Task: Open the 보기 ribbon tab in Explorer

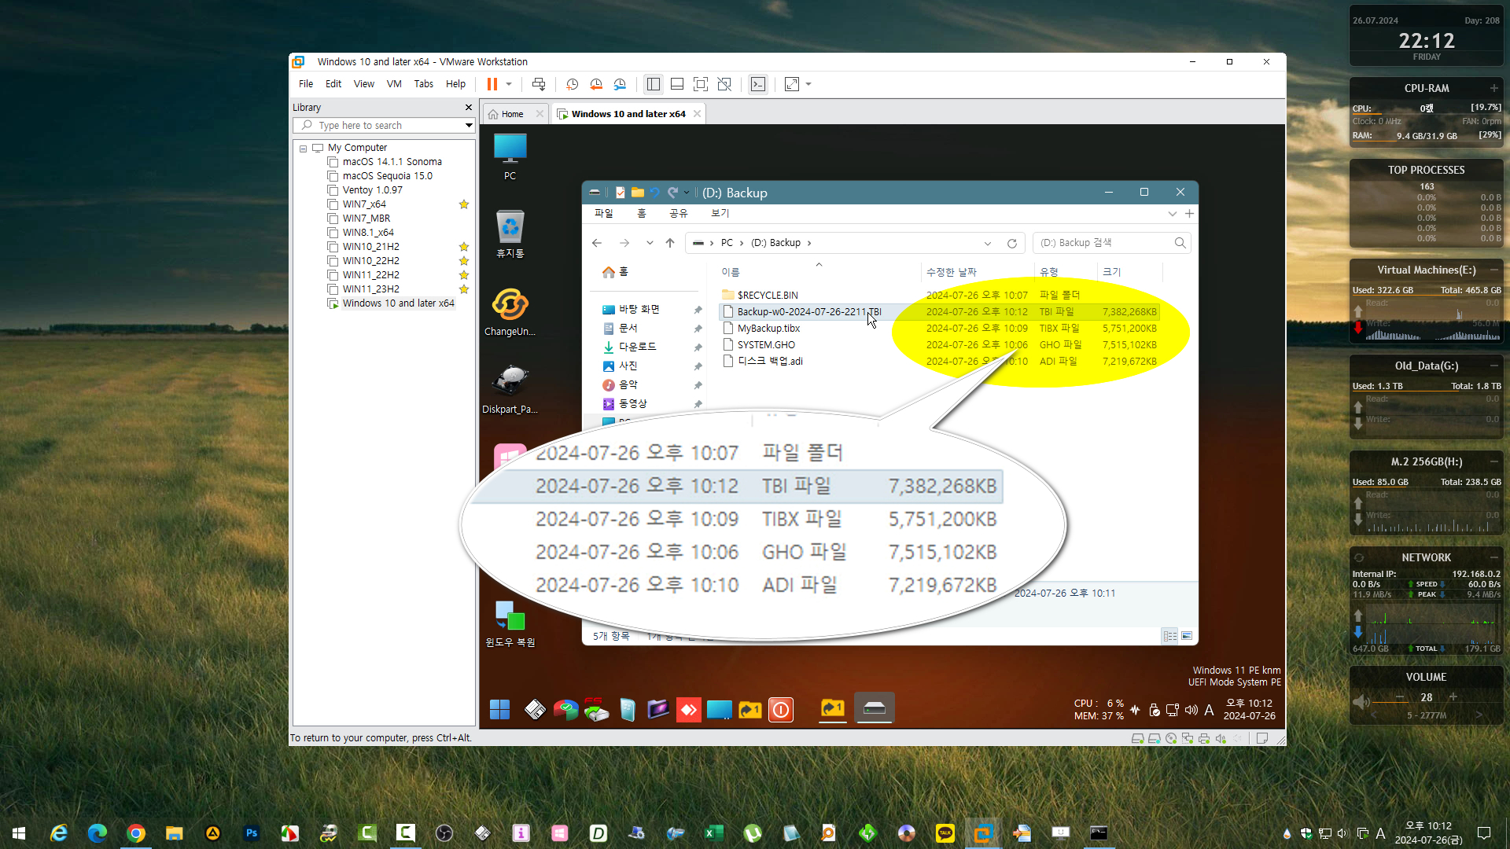Action: (720, 214)
